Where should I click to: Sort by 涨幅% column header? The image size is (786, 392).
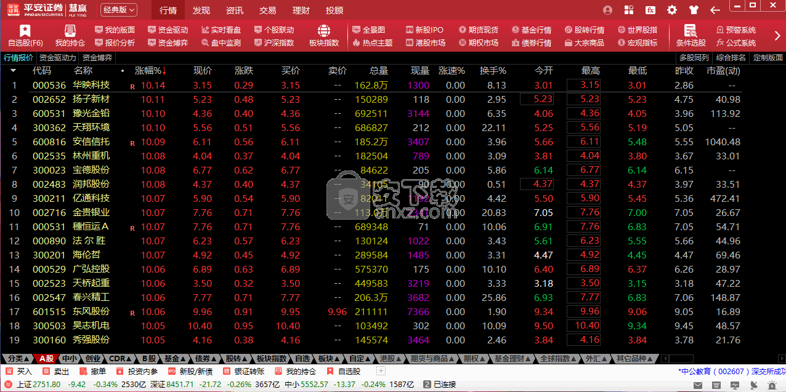tap(151, 71)
